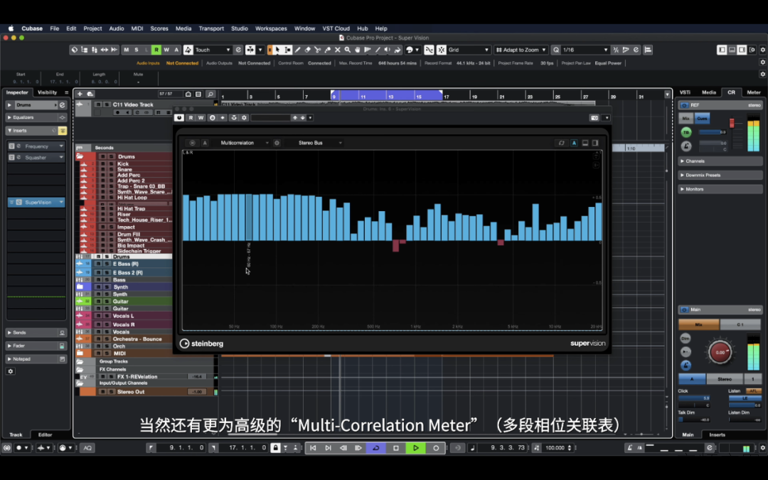Open the Workspaces menu
Screen dimensions: 768x480
pos(271,28)
